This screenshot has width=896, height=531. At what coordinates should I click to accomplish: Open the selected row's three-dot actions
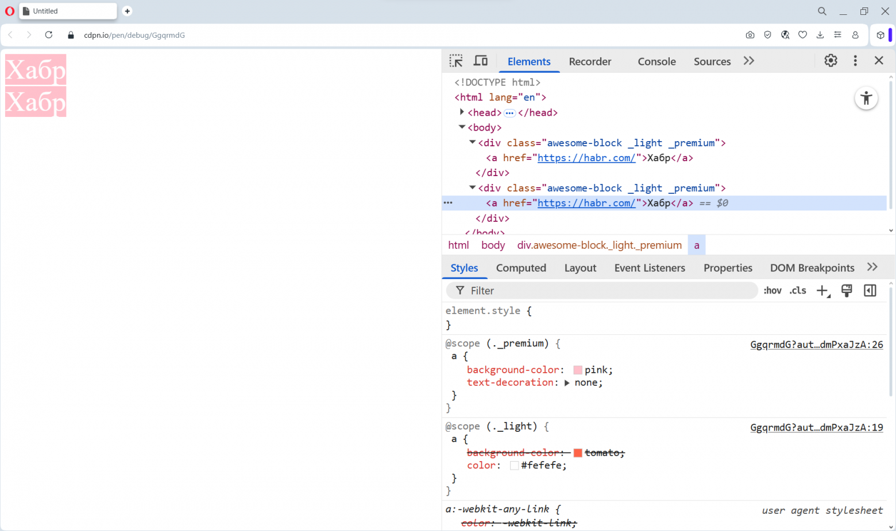[x=448, y=203]
